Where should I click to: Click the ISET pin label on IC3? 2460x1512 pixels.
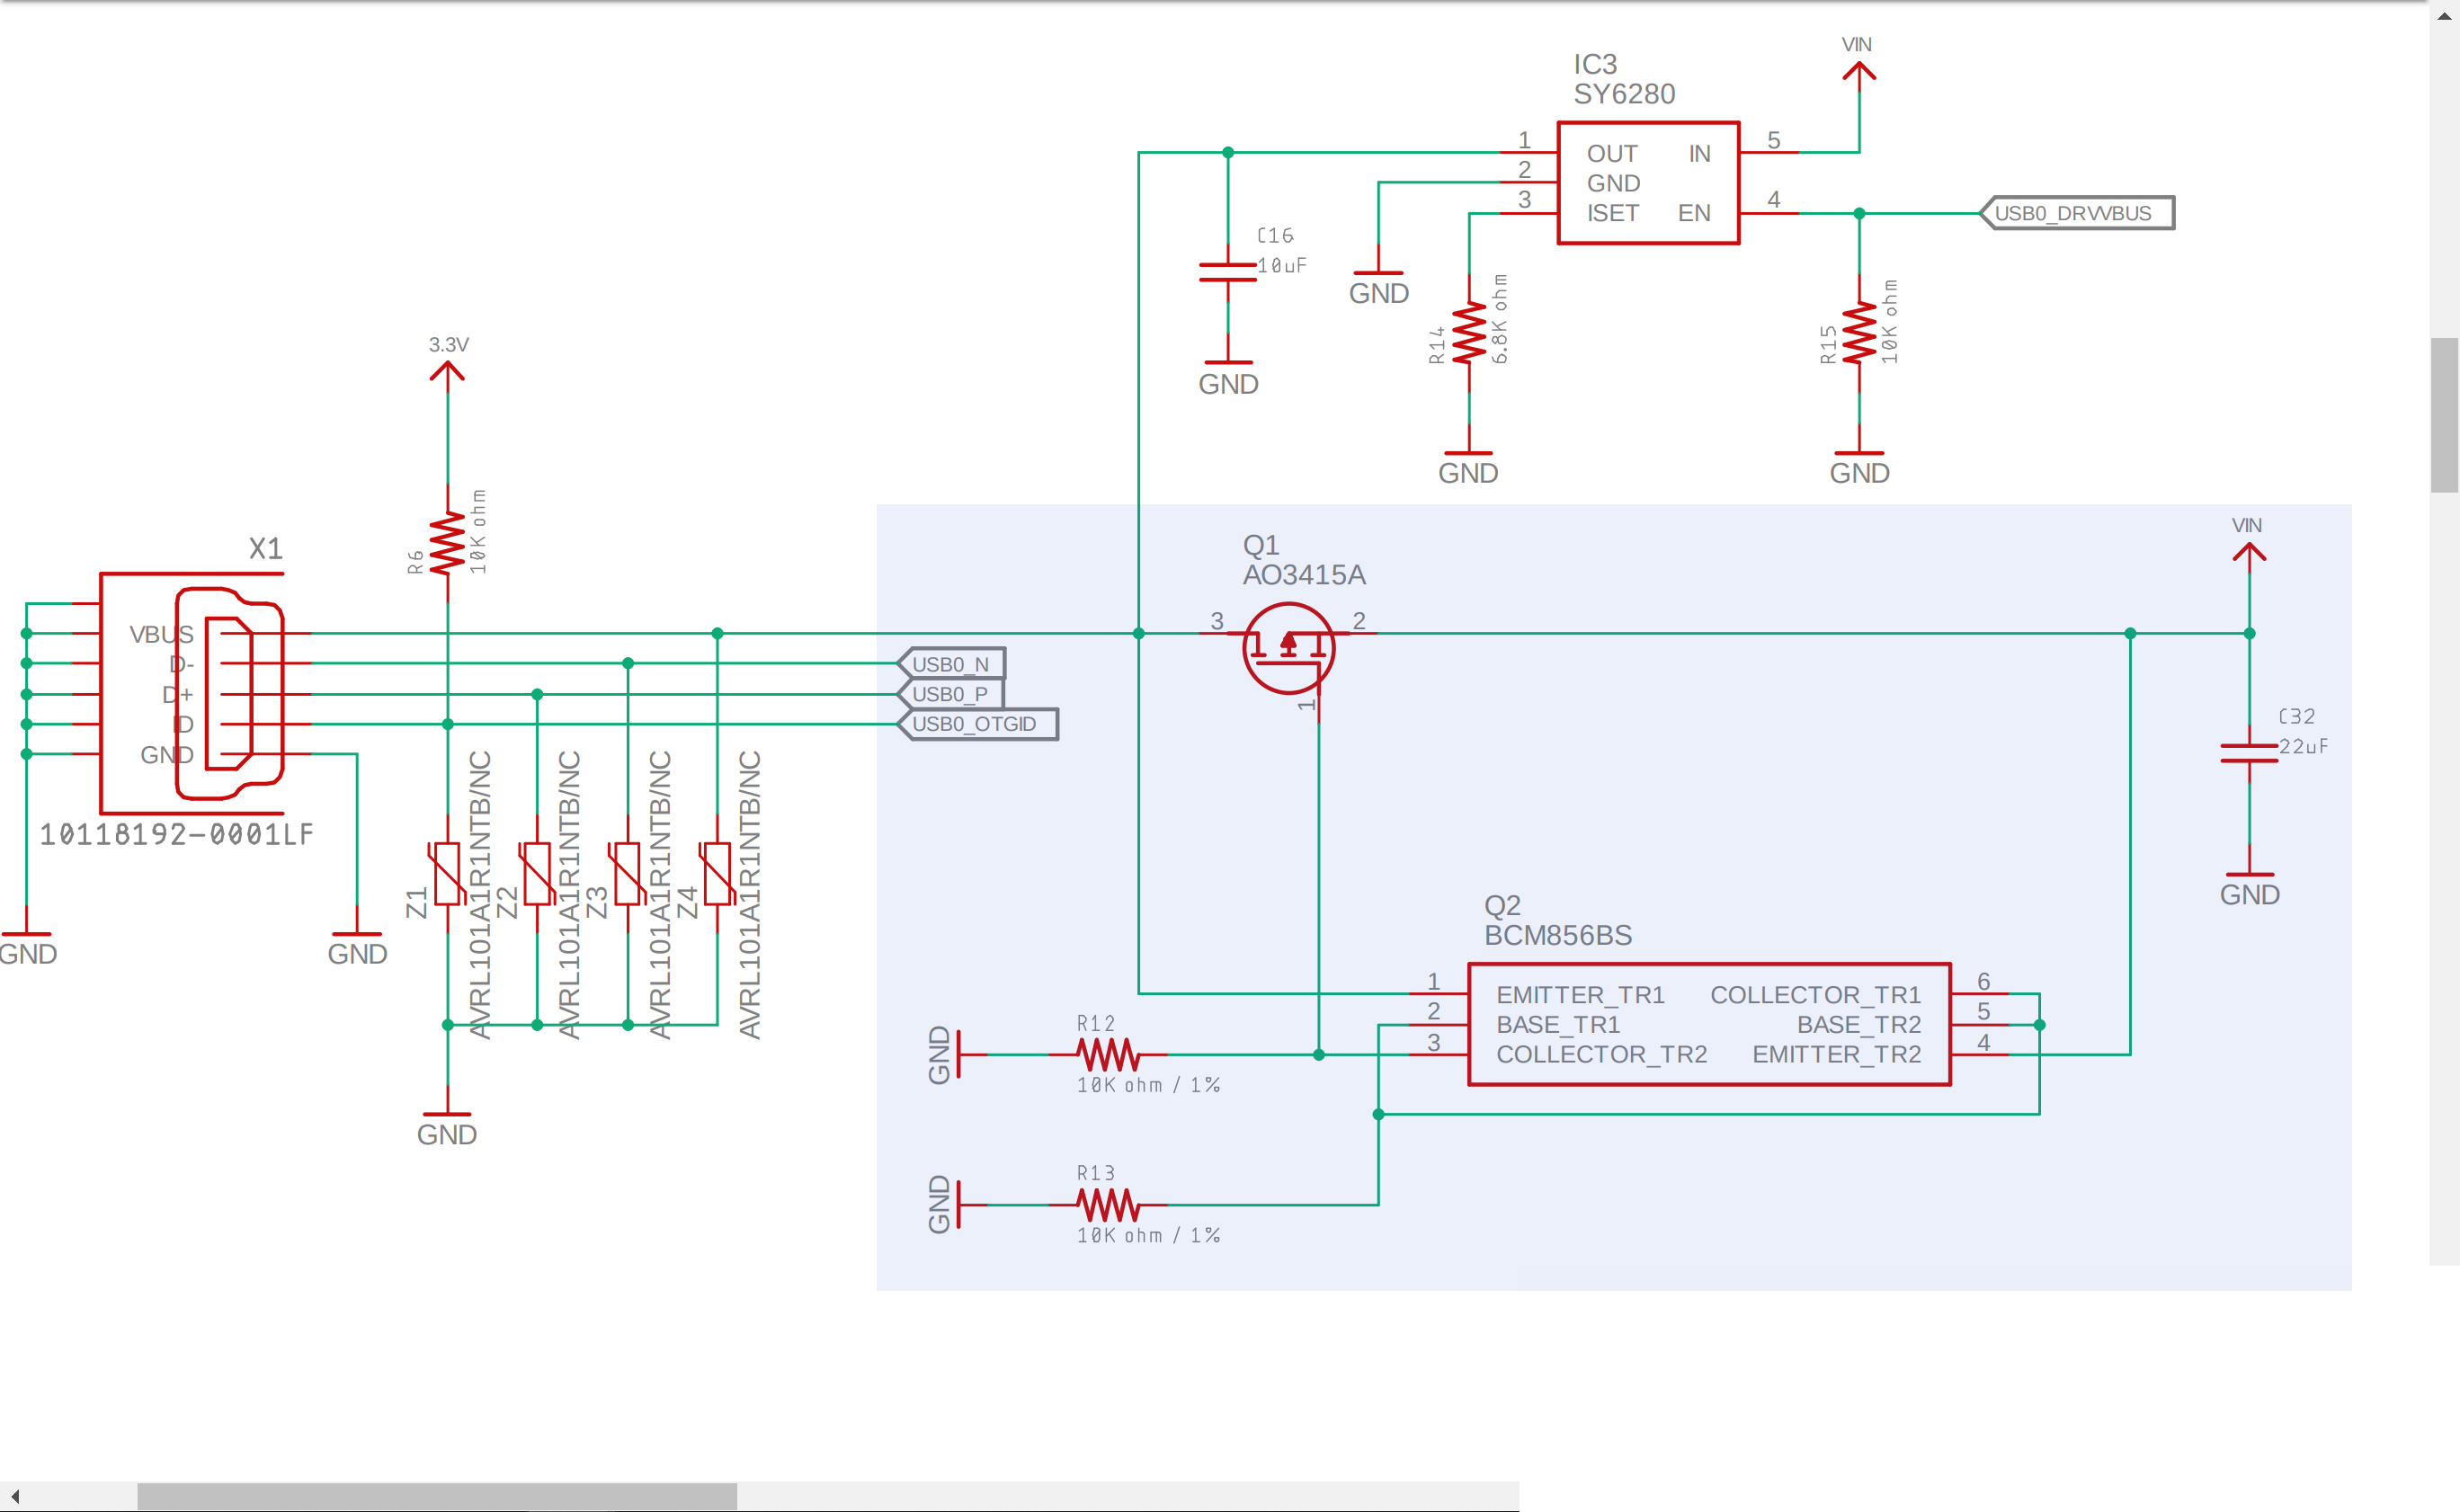1612,213
